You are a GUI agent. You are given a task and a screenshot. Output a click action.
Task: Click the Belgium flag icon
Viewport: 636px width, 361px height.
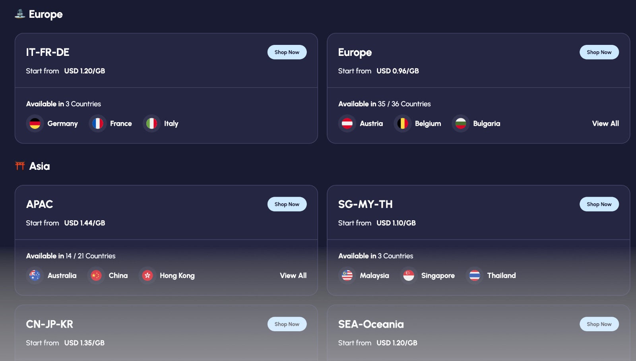[x=402, y=123]
